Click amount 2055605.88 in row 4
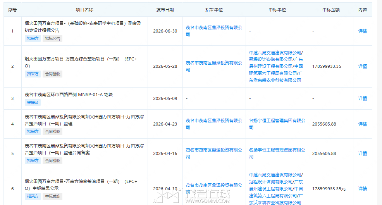 324,124
